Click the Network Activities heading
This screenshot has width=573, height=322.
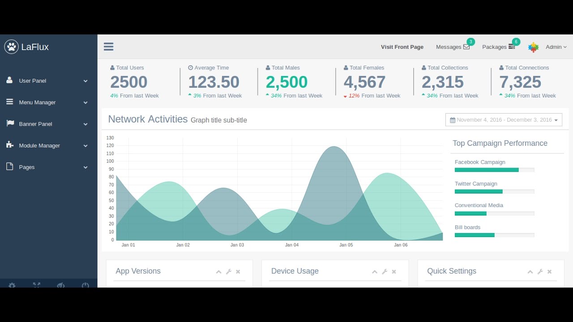click(x=148, y=119)
